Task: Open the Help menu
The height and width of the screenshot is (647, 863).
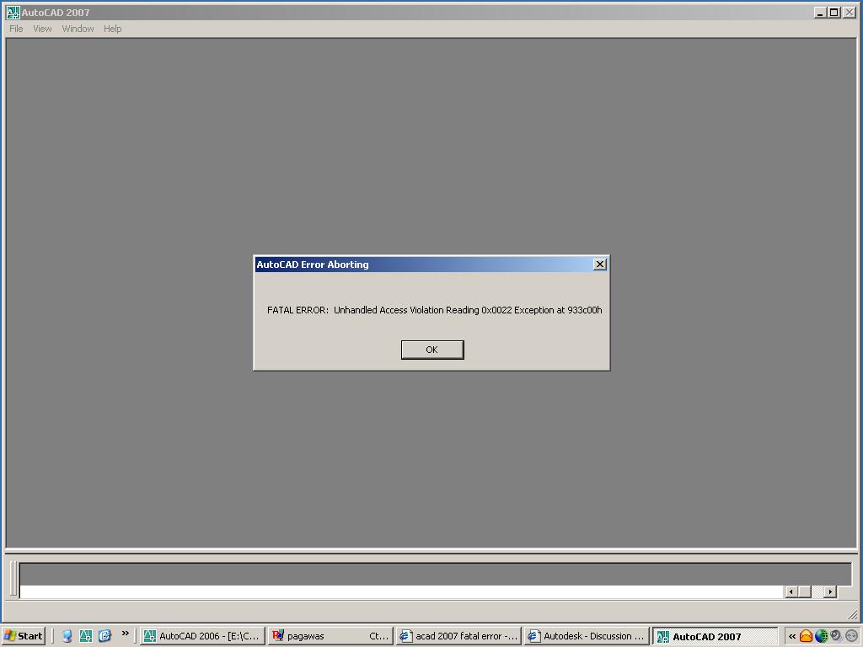Action: point(113,29)
